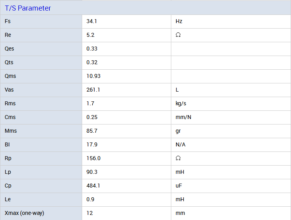Click the Qes parameter label
Viewport: 291px width, 220px height.
pos(9,49)
